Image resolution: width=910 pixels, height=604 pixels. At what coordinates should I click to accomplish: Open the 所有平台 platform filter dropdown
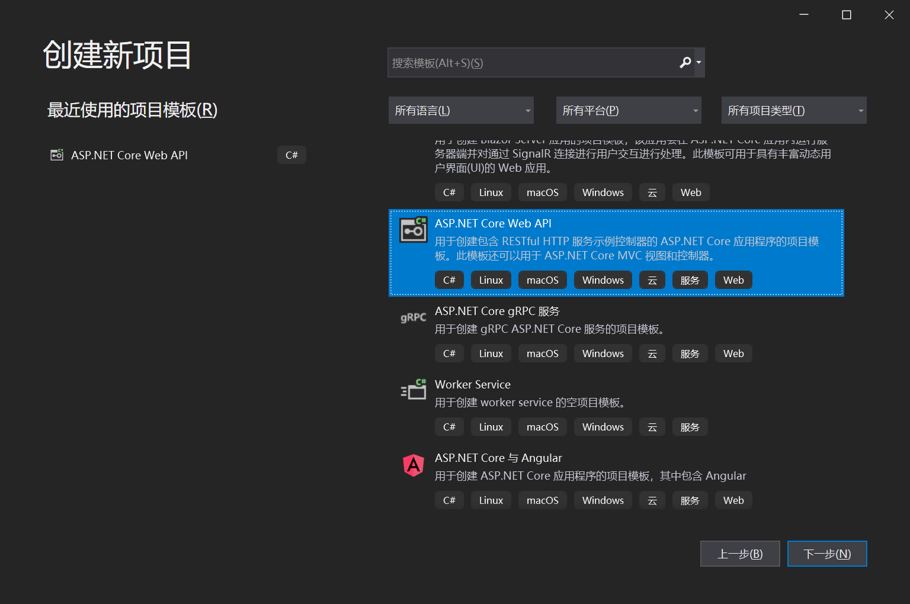pyautogui.click(x=629, y=110)
